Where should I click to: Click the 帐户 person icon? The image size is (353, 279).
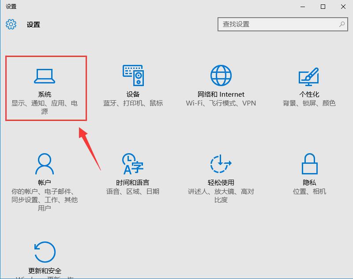click(x=45, y=164)
